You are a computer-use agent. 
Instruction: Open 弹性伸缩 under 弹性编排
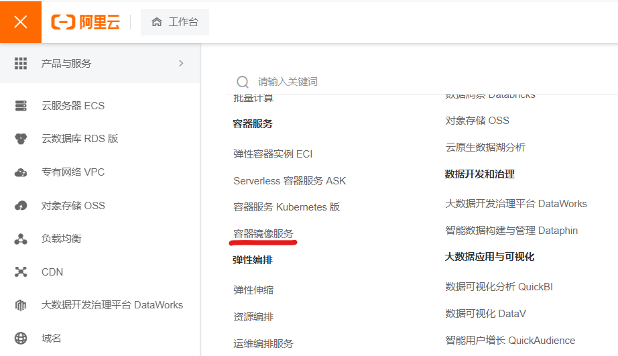[x=253, y=290]
